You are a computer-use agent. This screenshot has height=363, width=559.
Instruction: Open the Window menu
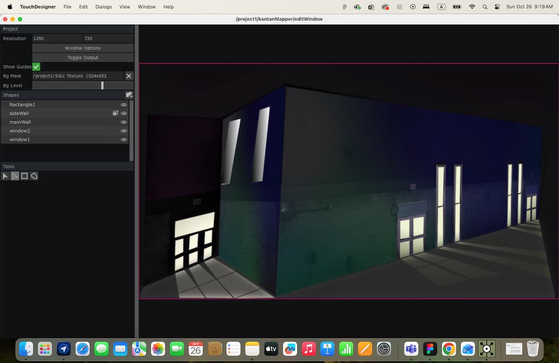[x=146, y=7]
